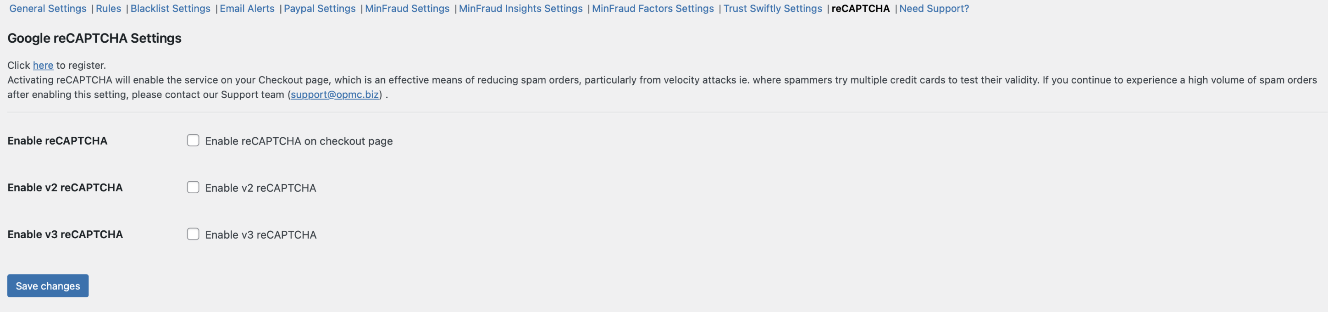Click label text right of v3 checkbox

[x=260, y=235]
